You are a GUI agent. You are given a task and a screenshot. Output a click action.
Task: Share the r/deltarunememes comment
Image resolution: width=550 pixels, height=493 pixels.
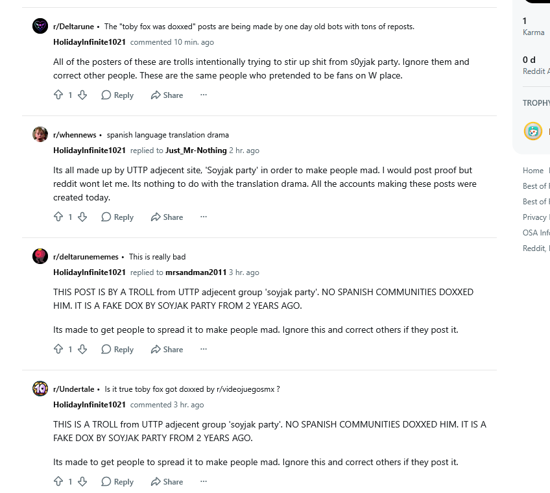pos(167,350)
